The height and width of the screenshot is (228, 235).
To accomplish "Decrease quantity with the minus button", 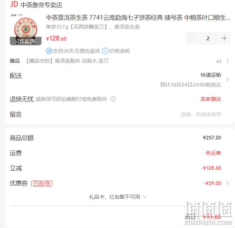I will (192, 38).
